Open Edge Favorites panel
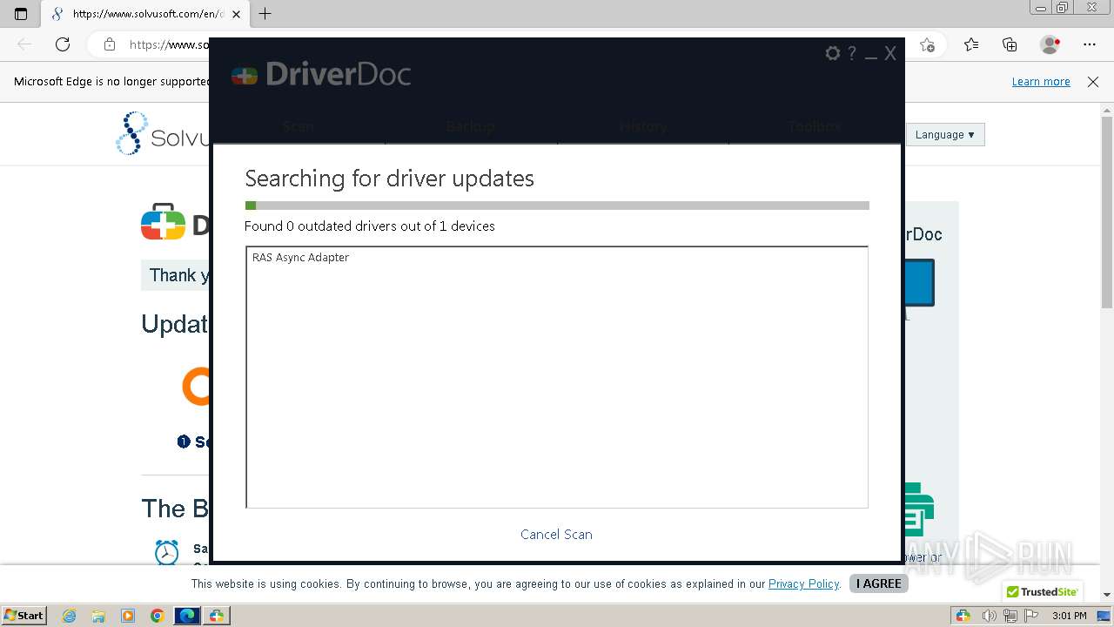Image resolution: width=1114 pixels, height=627 pixels. (971, 44)
